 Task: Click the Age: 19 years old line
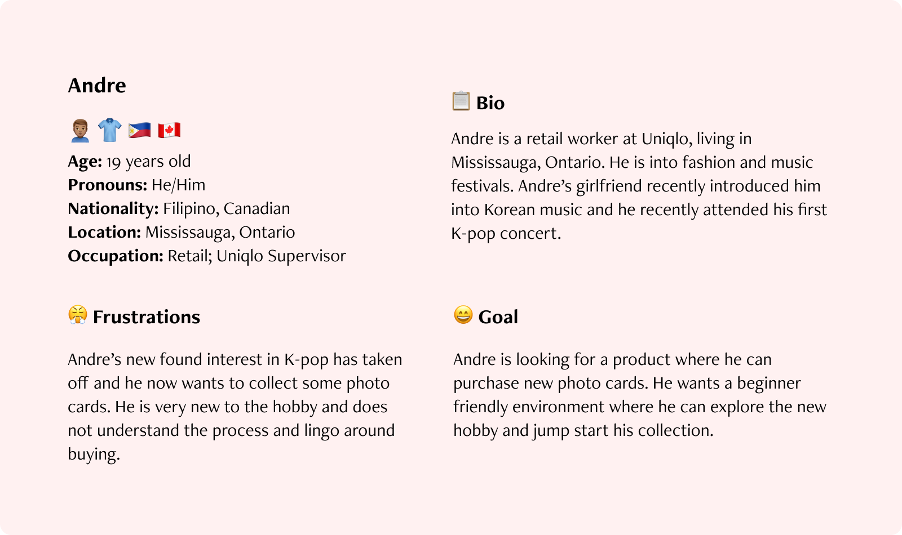[129, 162]
